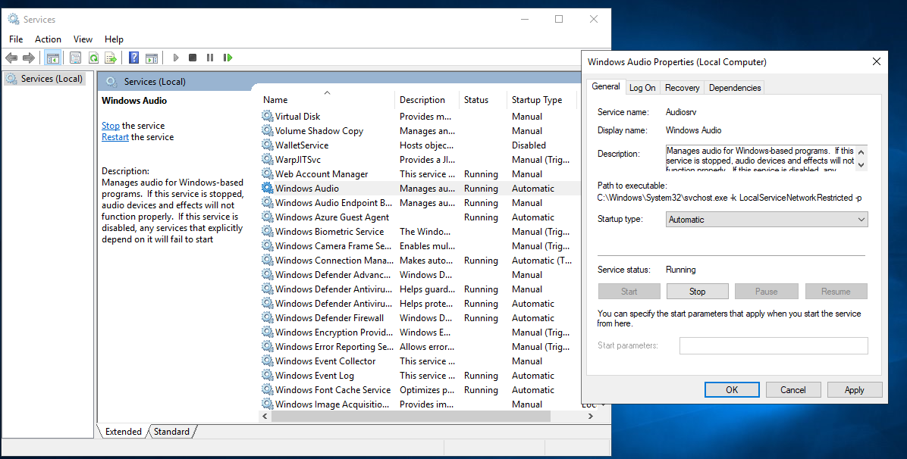907x459 pixels.
Task: Open the View menu
Action: pos(83,39)
